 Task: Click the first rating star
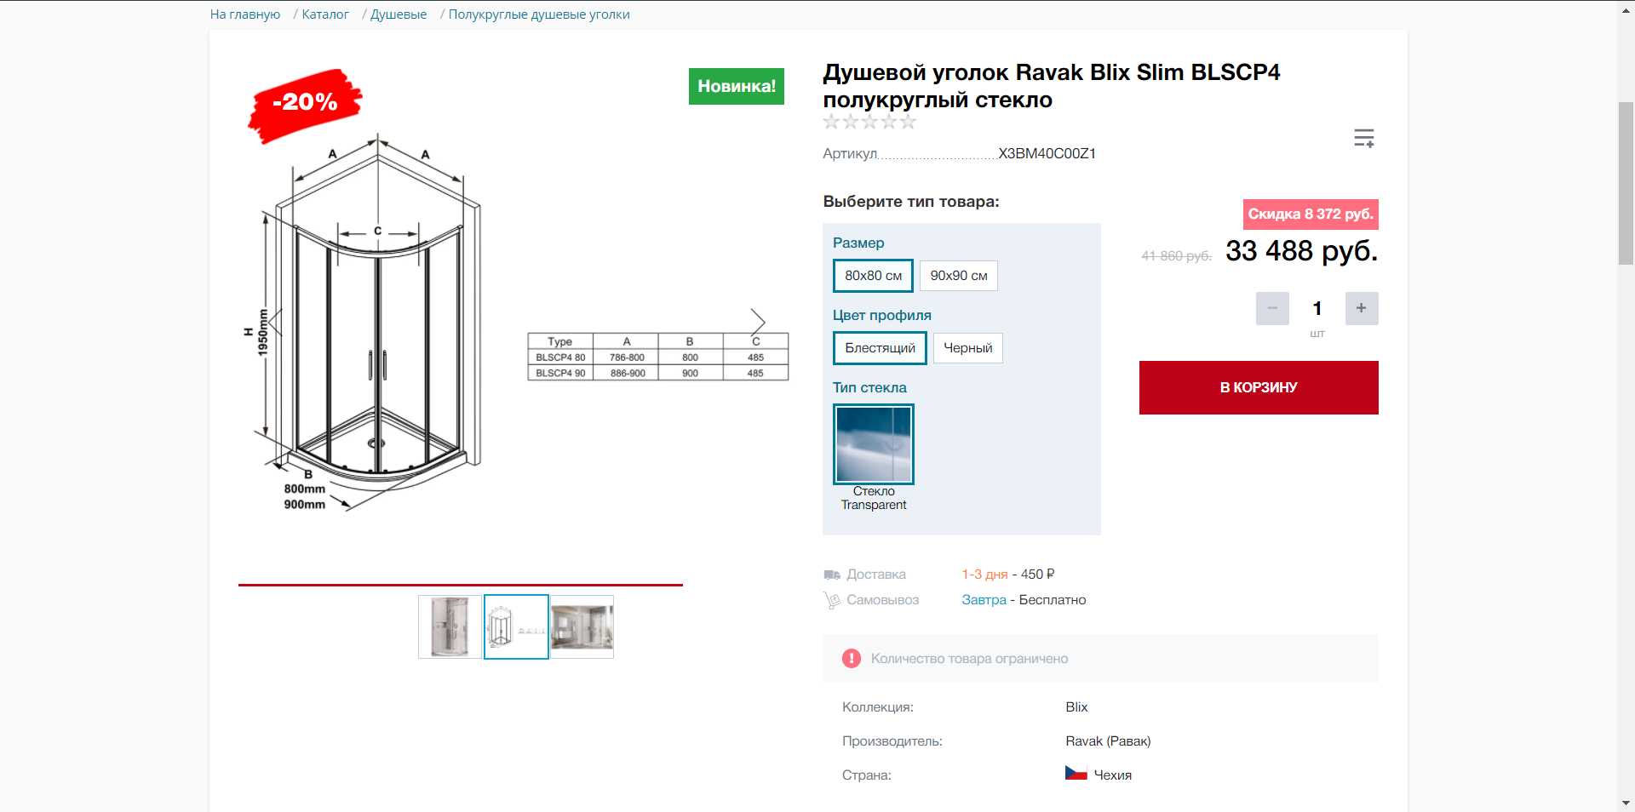coord(831,122)
